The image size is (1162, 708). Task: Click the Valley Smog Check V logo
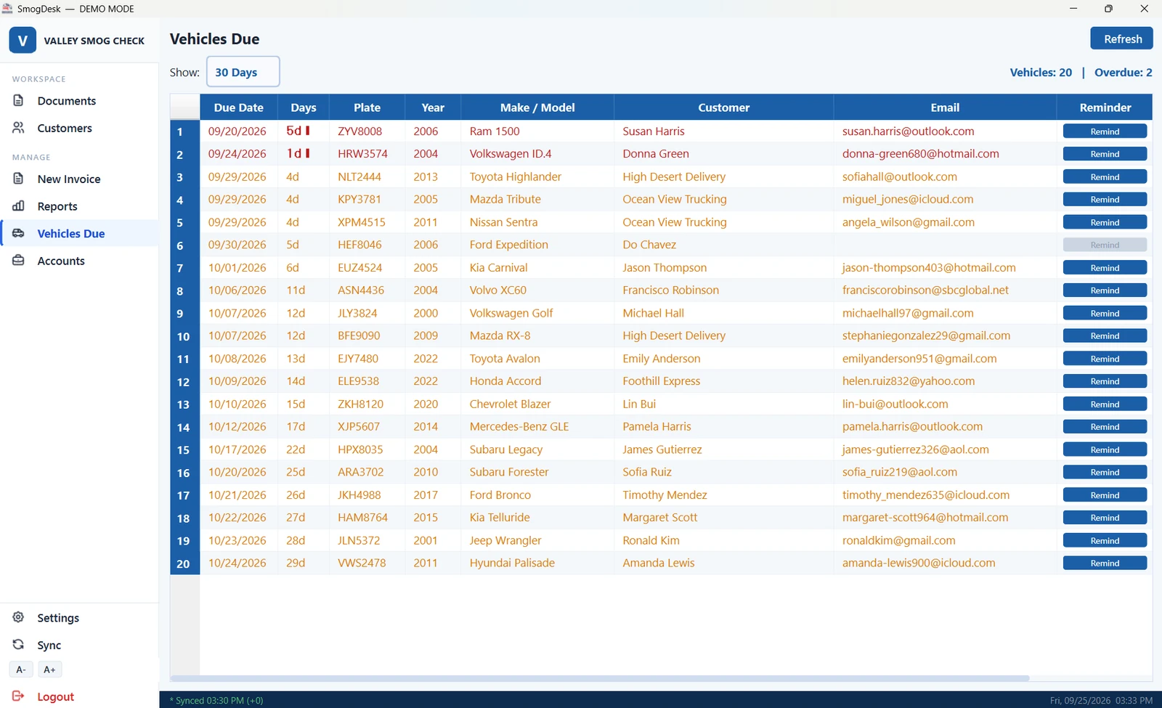pos(23,41)
